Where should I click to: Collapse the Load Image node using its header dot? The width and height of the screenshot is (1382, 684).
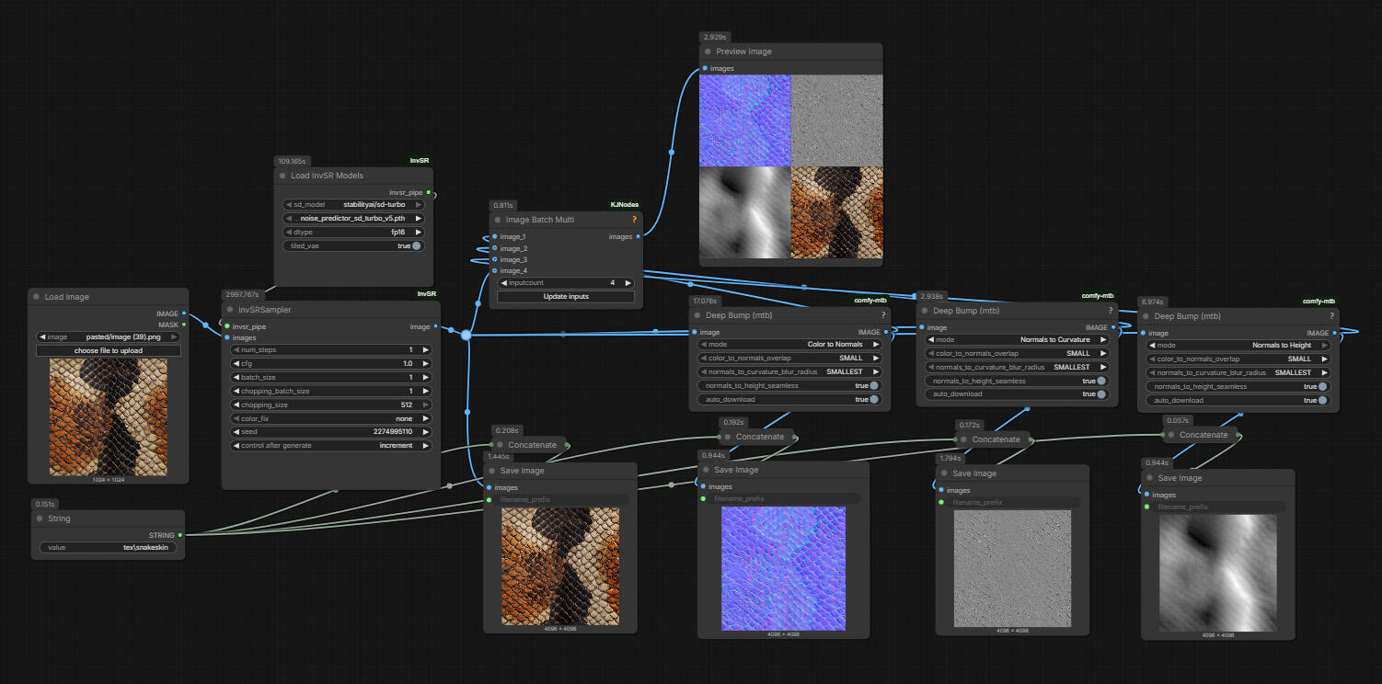37,297
